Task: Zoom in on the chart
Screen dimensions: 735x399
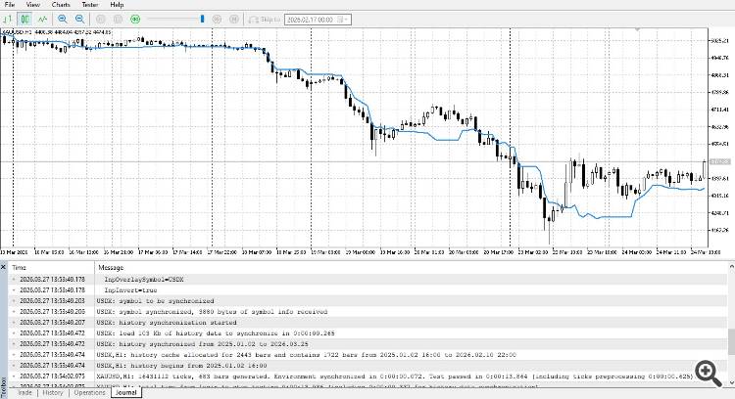Action: click(63, 20)
